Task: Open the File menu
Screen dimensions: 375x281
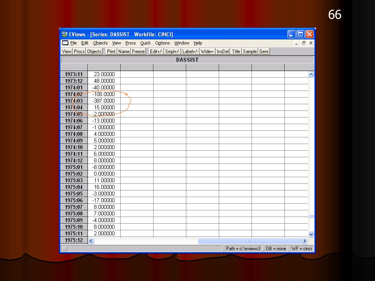Action: click(x=73, y=43)
